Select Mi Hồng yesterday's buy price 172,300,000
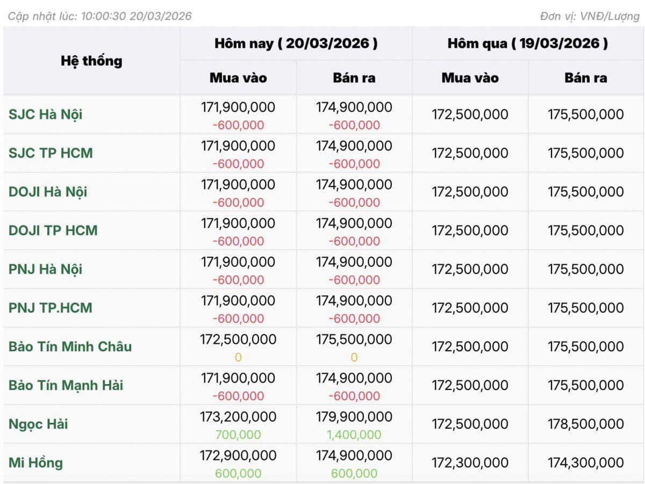The image size is (645, 484). [x=470, y=463]
